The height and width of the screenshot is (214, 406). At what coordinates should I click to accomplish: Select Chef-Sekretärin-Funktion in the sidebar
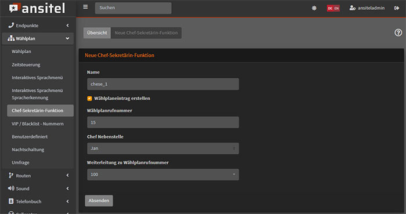click(x=40, y=111)
